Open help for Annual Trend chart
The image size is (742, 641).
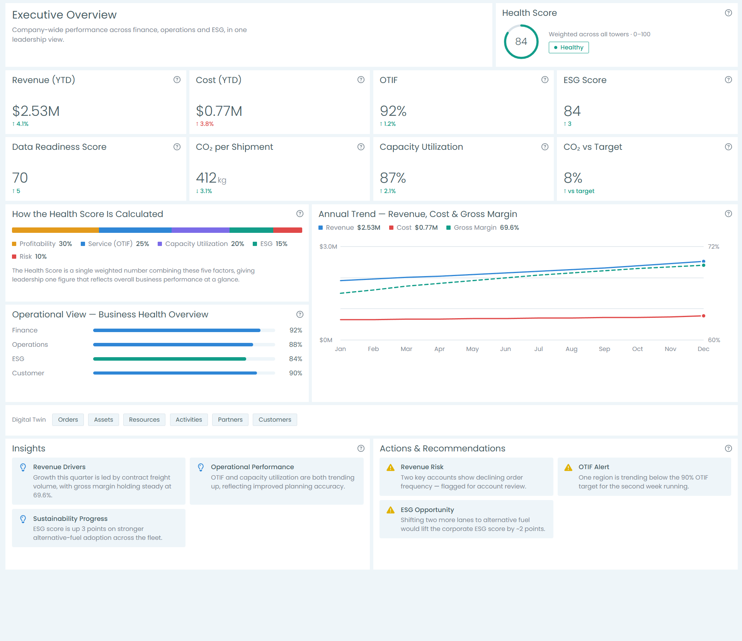point(728,214)
